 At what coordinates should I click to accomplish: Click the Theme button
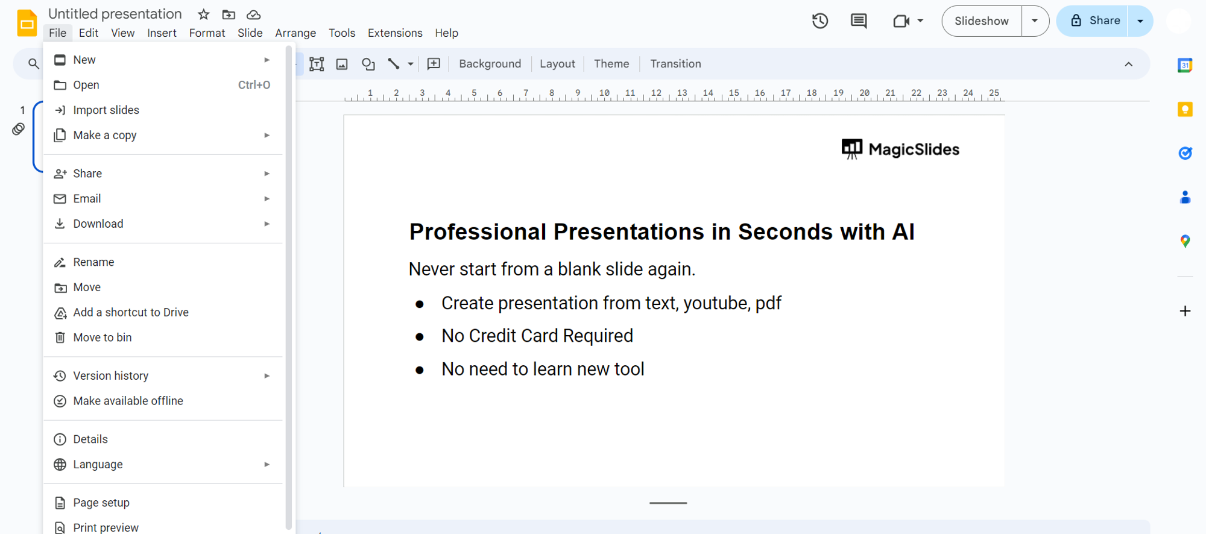pos(611,64)
